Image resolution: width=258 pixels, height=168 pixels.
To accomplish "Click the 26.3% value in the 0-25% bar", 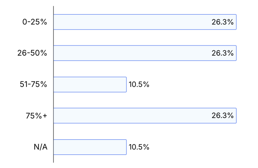I will [222, 22].
